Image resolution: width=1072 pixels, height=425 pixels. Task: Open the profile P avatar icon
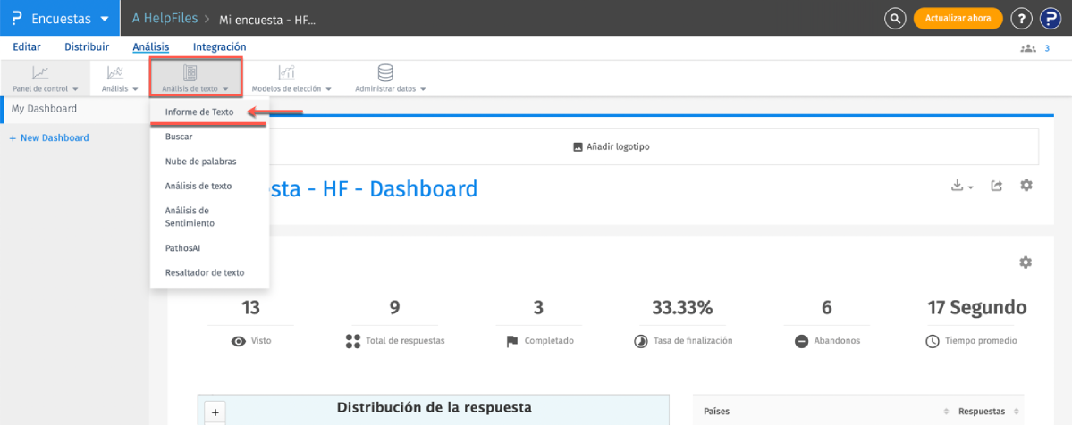click(x=1051, y=19)
